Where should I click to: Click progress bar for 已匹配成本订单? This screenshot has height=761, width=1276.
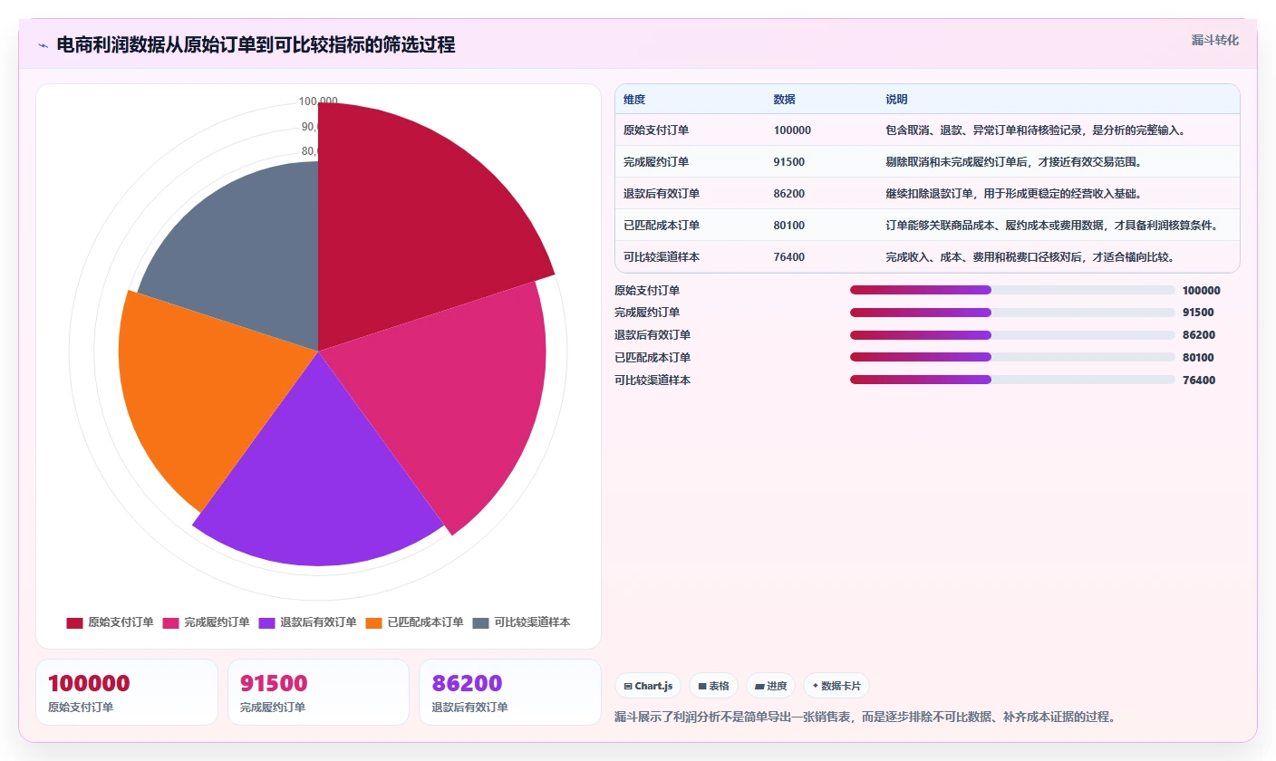1012,357
